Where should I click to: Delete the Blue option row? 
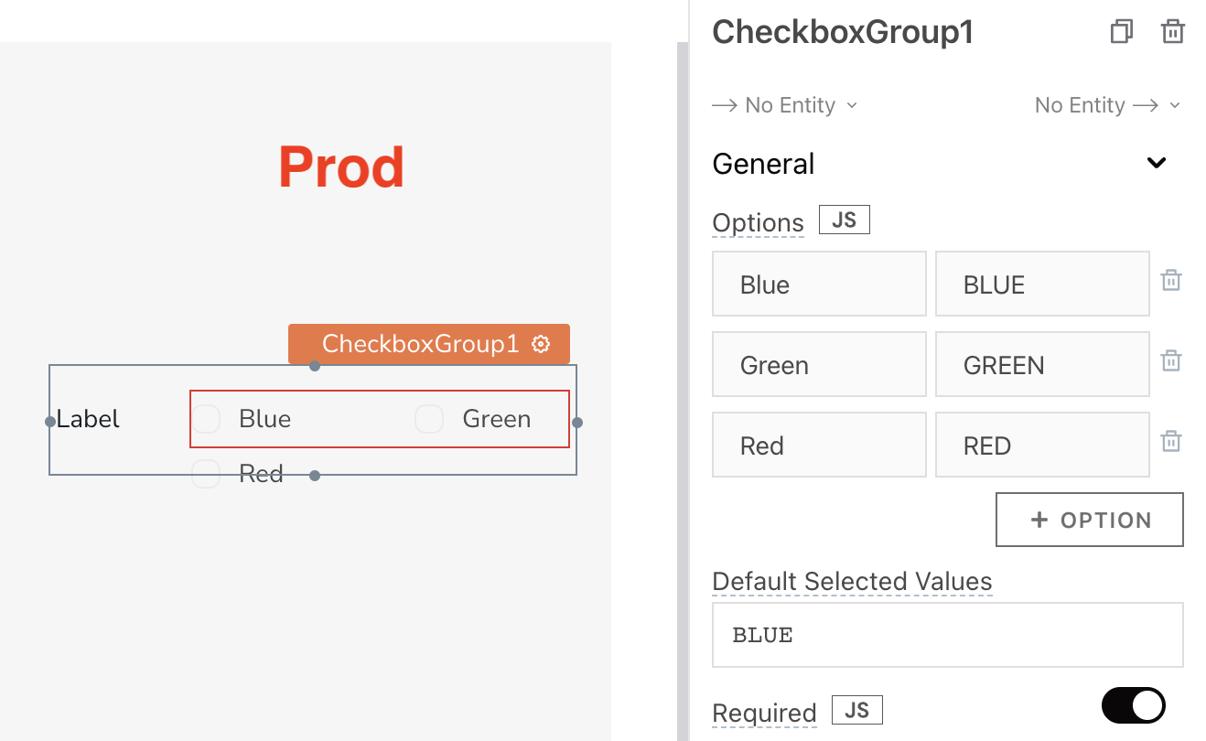[1170, 281]
